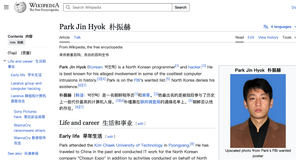Open the hacker article link
Image resolution: width=296 pixels, height=160 pixels.
coord(194,67)
